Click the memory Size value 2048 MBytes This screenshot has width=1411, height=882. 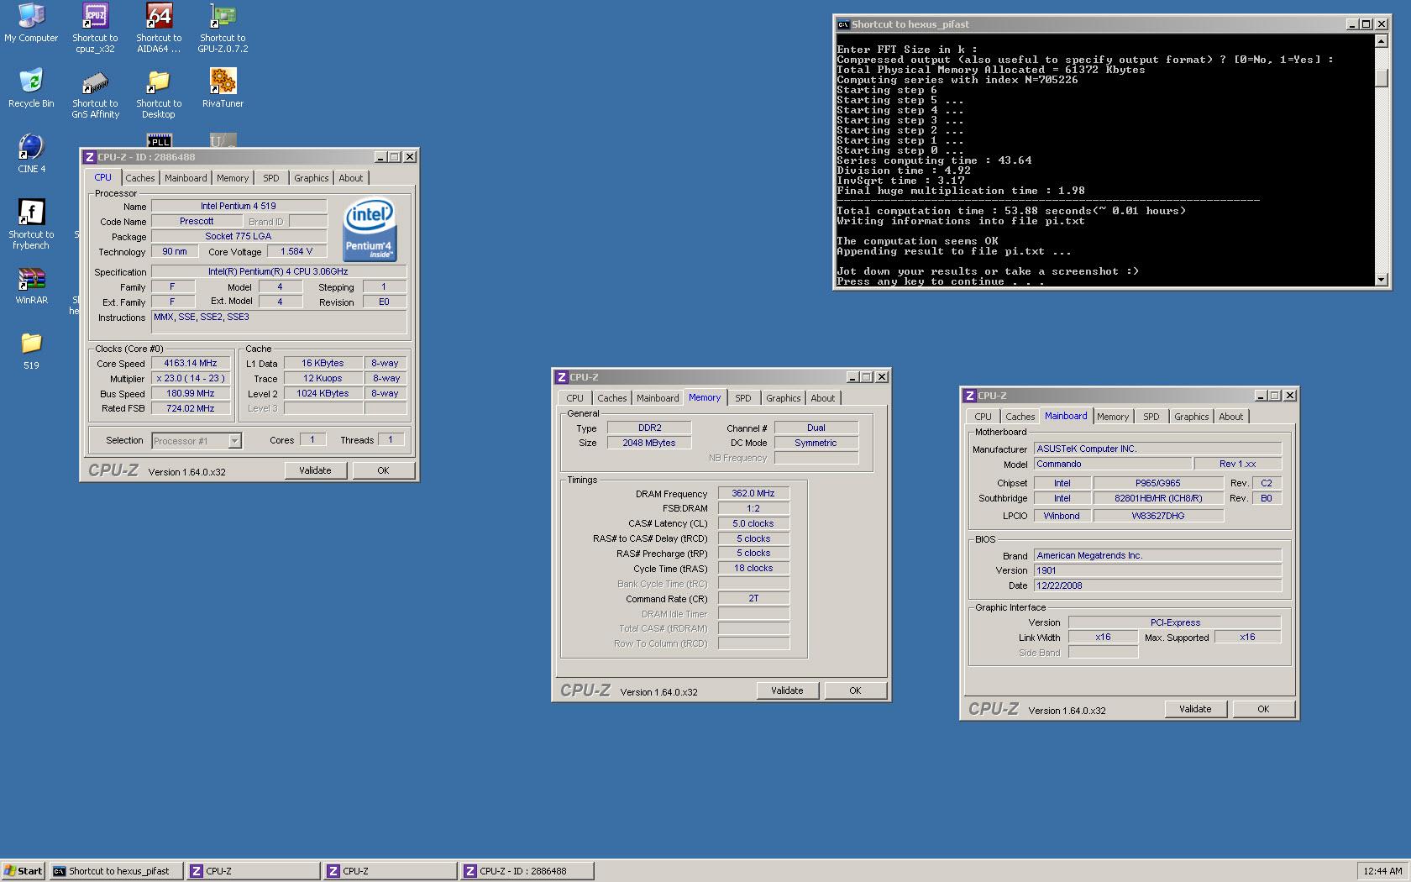[x=649, y=443]
